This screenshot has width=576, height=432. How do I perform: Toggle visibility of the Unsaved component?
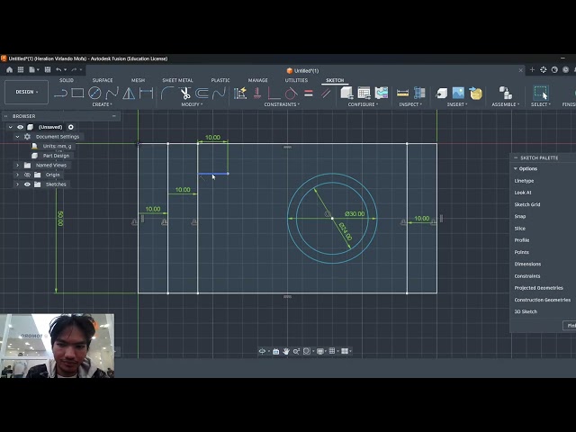coord(20,127)
